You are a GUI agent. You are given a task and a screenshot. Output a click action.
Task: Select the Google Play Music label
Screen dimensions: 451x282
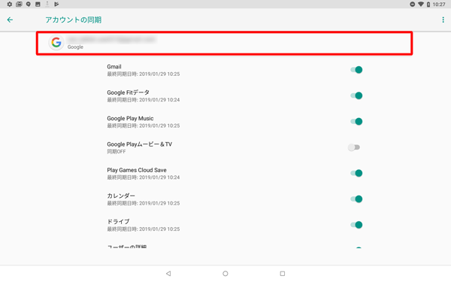click(x=130, y=118)
